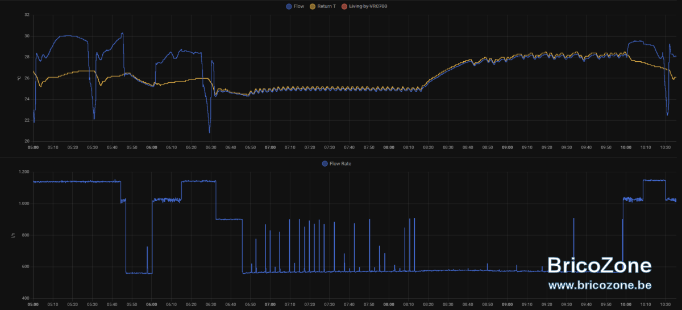
Task: Click the l/h unit label on lower chart
Action: coord(14,235)
